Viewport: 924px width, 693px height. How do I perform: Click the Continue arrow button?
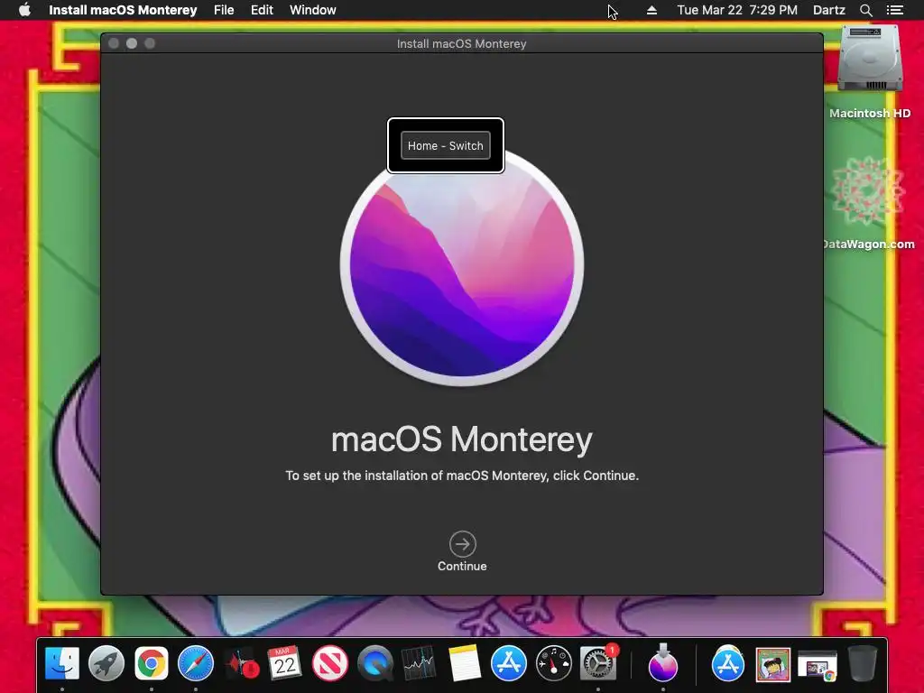[462, 544]
